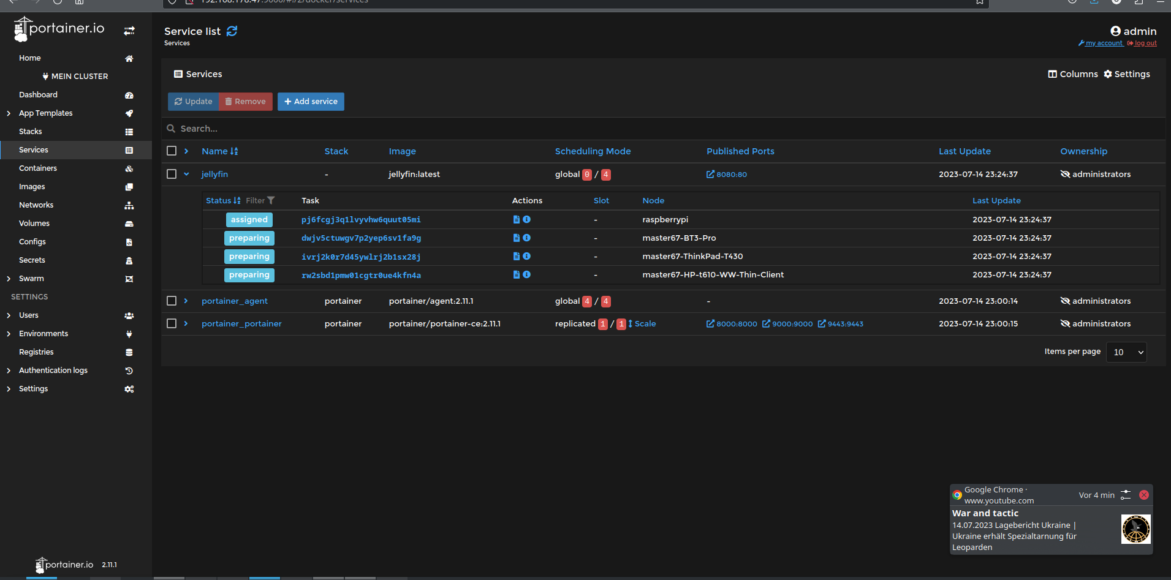Expand the portainer_portainer service row
Screen dimensions: 1171x580
pyautogui.click(x=186, y=323)
